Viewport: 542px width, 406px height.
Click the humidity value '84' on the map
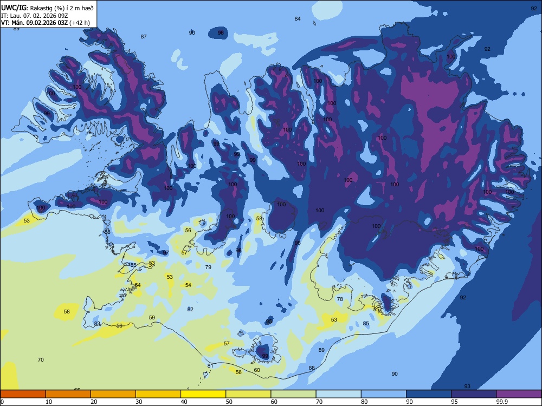[298, 18]
